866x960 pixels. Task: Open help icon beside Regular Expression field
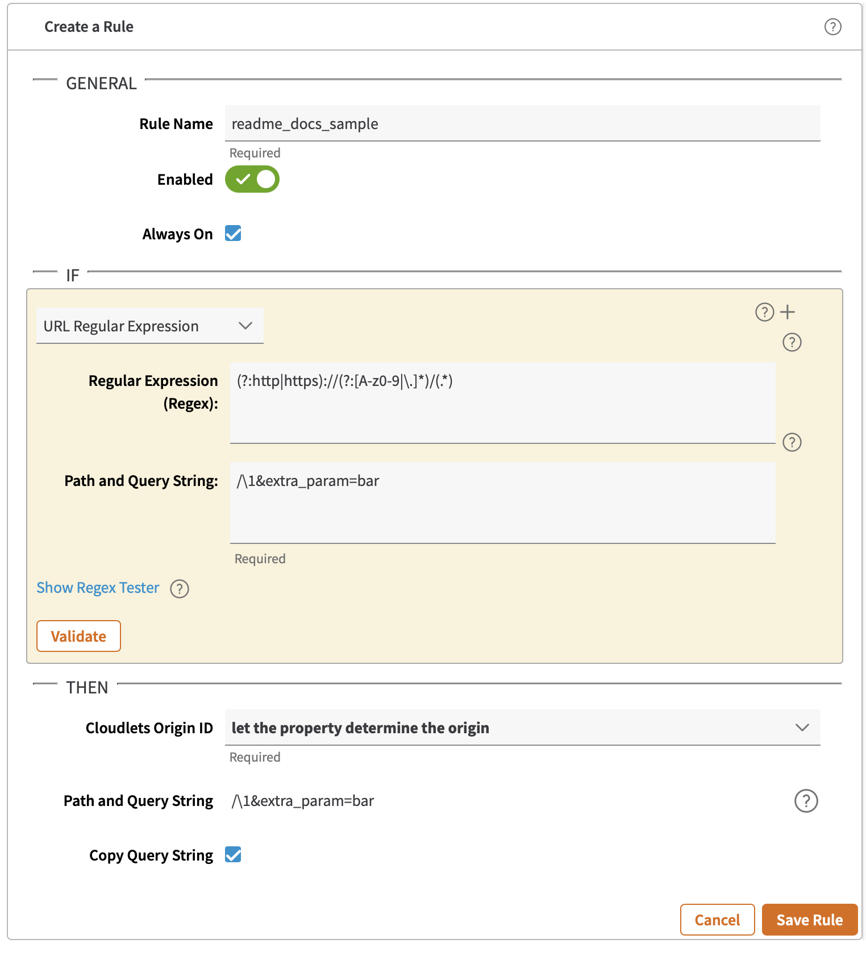pyautogui.click(x=792, y=342)
